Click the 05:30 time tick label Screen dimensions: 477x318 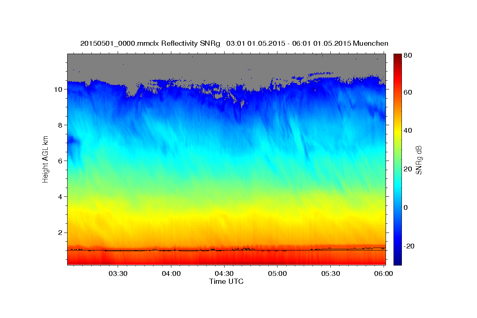[x=330, y=273]
